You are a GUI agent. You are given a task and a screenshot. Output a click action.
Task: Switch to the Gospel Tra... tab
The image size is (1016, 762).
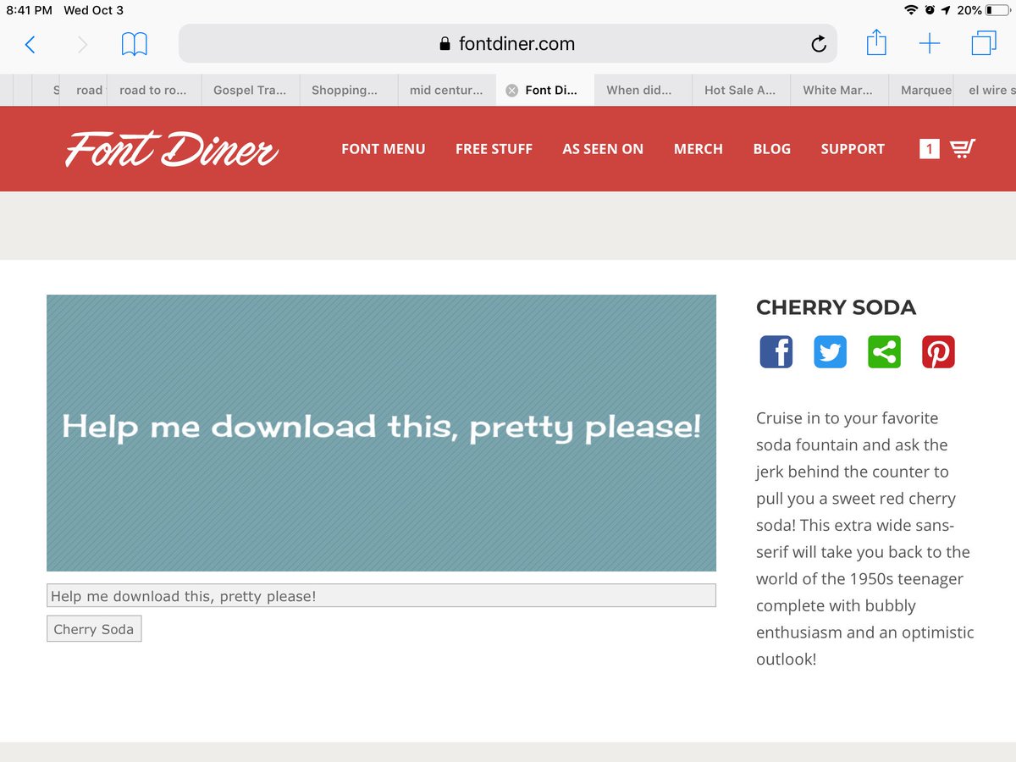pyautogui.click(x=251, y=90)
